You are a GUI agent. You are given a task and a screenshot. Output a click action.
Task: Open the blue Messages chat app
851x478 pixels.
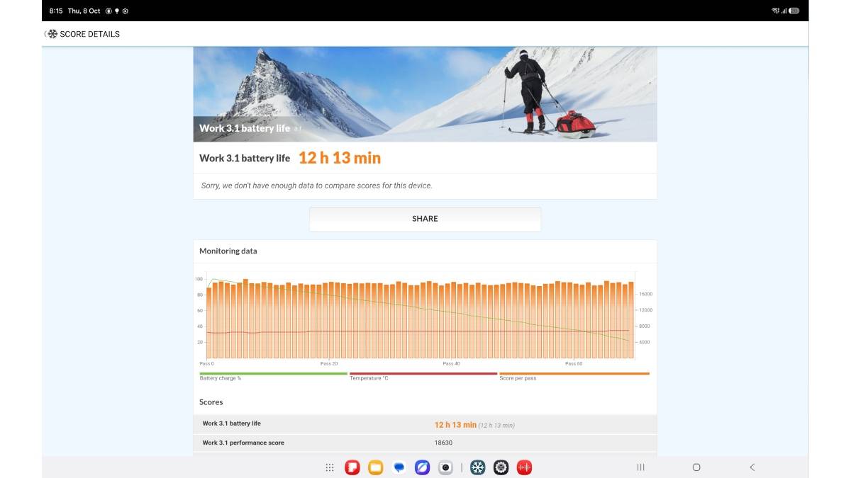[399, 467]
